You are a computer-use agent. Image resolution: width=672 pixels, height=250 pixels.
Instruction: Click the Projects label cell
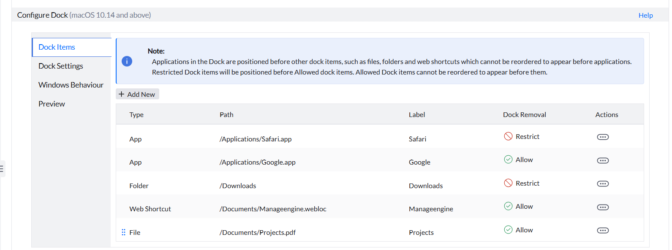[x=421, y=233]
